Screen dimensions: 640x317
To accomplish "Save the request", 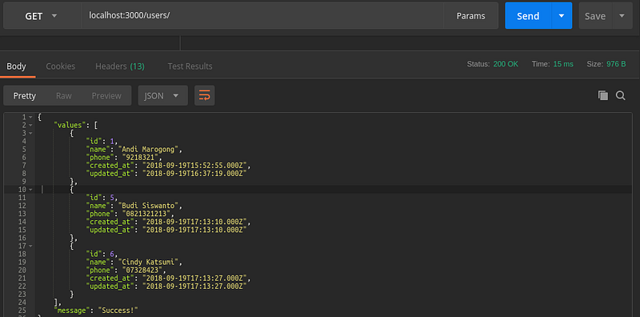I will [x=595, y=16].
